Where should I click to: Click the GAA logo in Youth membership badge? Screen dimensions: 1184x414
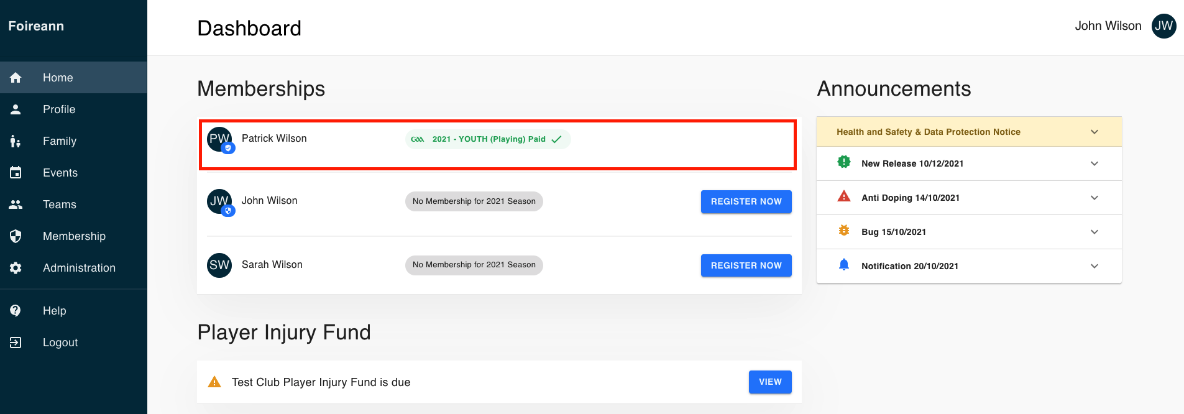[x=418, y=139]
